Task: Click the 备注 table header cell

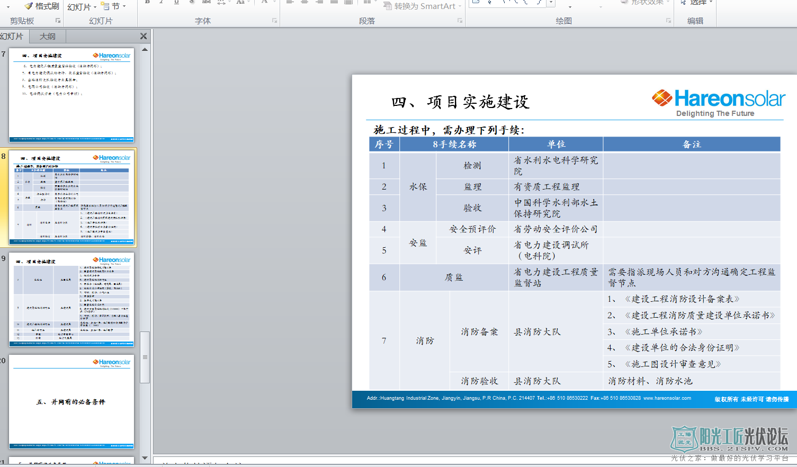Action: (x=692, y=144)
